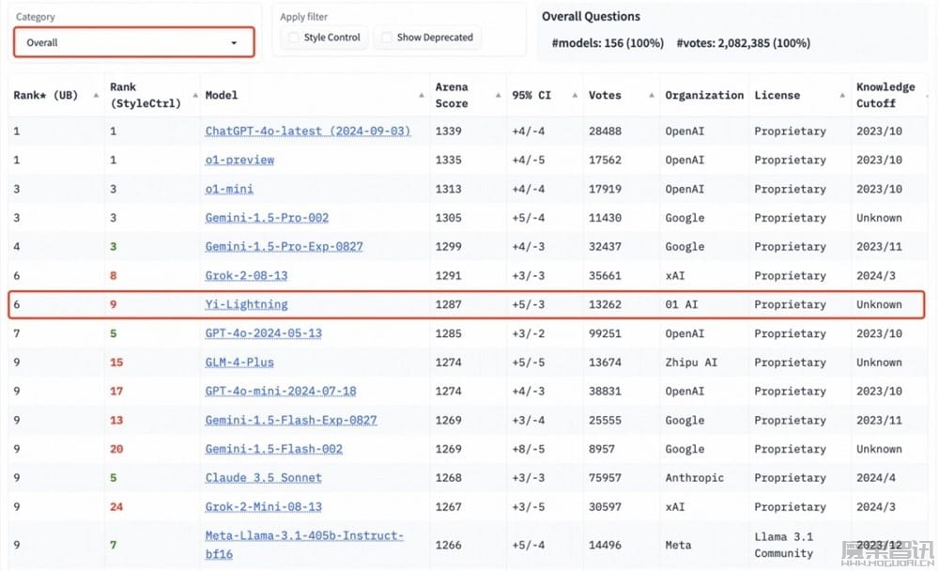
Task: Sort by Votes column arrow
Action: coord(651,95)
